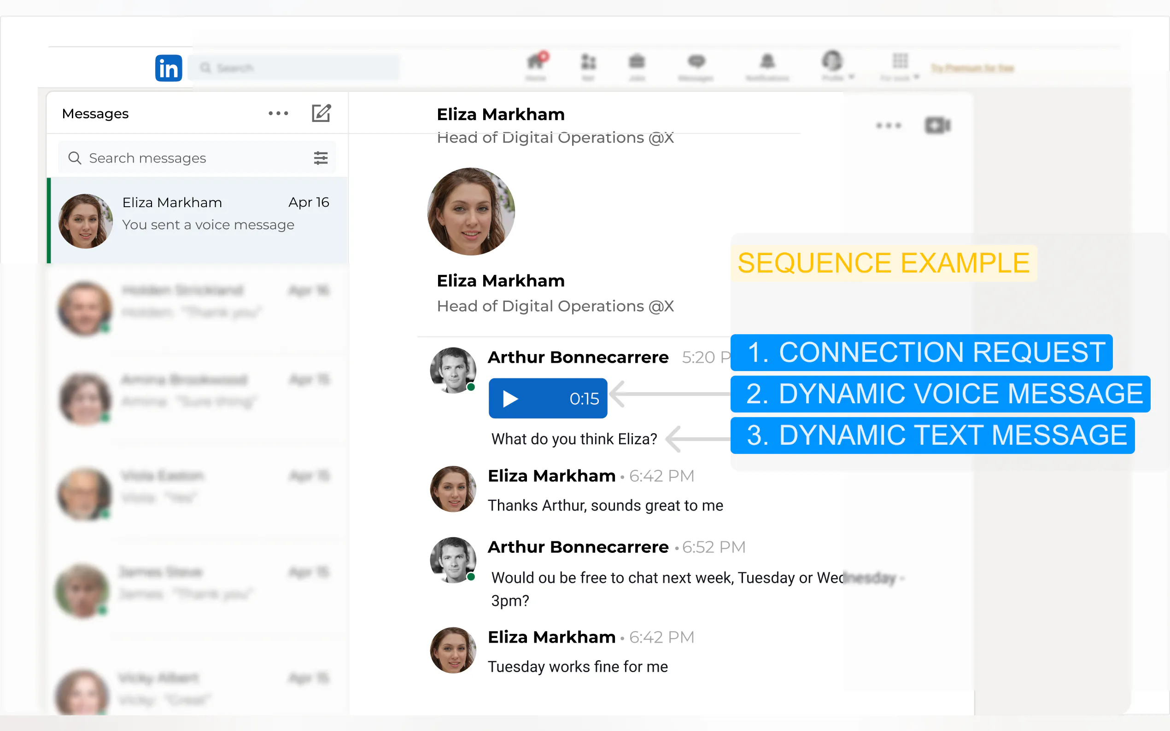Image resolution: width=1170 pixels, height=731 pixels.
Task: Open the Messaging icon in top navigation
Action: (696, 62)
